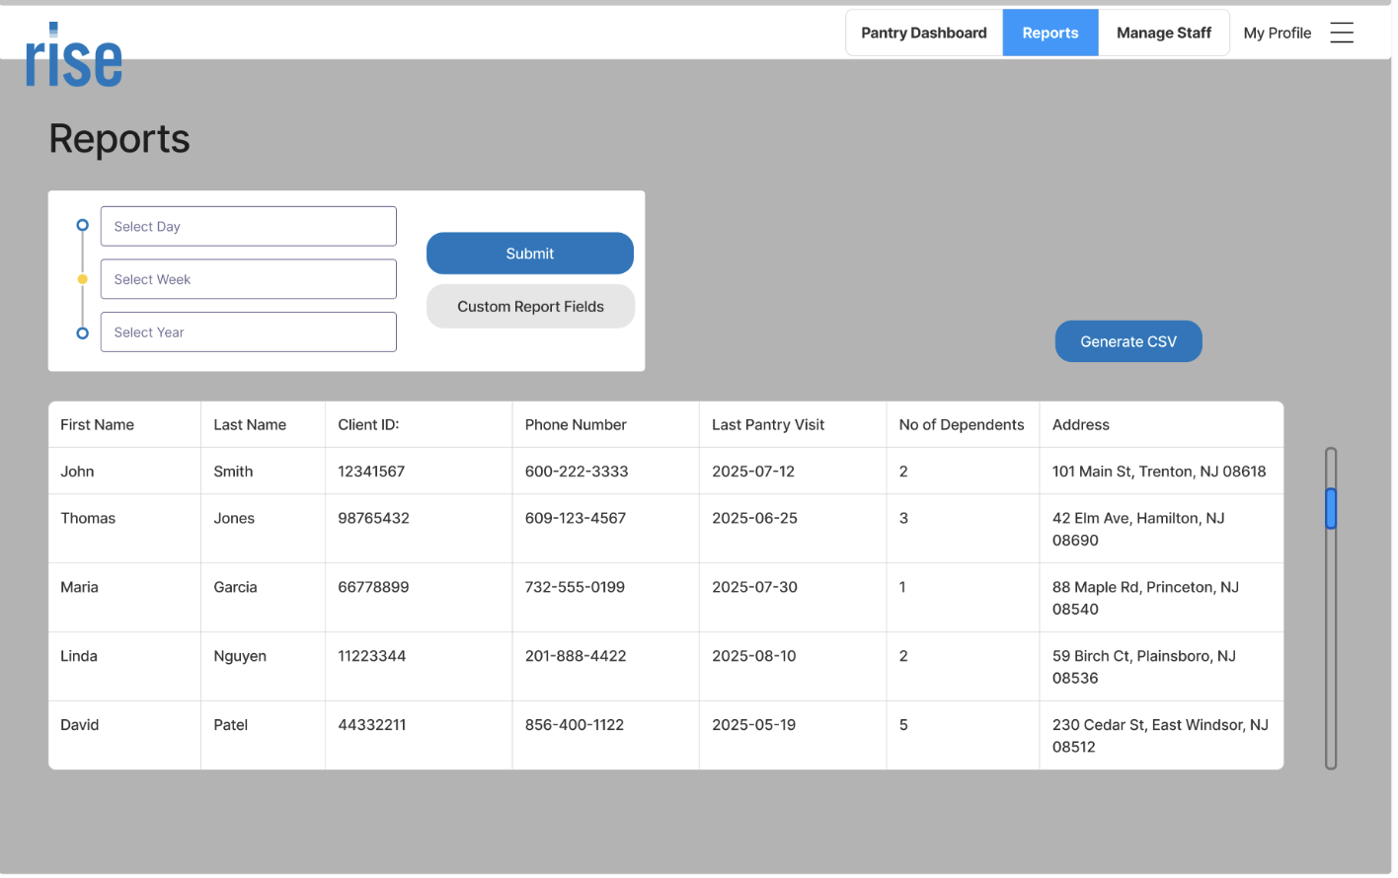This screenshot has width=1398, height=878.
Task: Open the Manage Staff tab
Action: [x=1163, y=32]
